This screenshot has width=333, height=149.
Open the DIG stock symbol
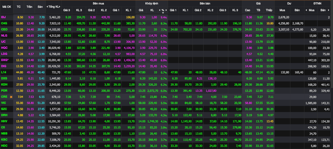[x=4, y=66]
